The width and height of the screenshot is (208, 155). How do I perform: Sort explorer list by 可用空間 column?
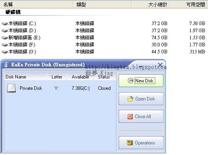(x=188, y=5)
